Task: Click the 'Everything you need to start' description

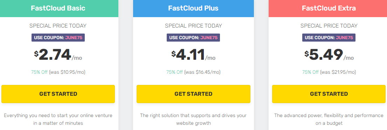Action: pos(58,119)
